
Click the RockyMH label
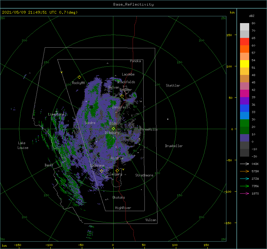(78, 83)
